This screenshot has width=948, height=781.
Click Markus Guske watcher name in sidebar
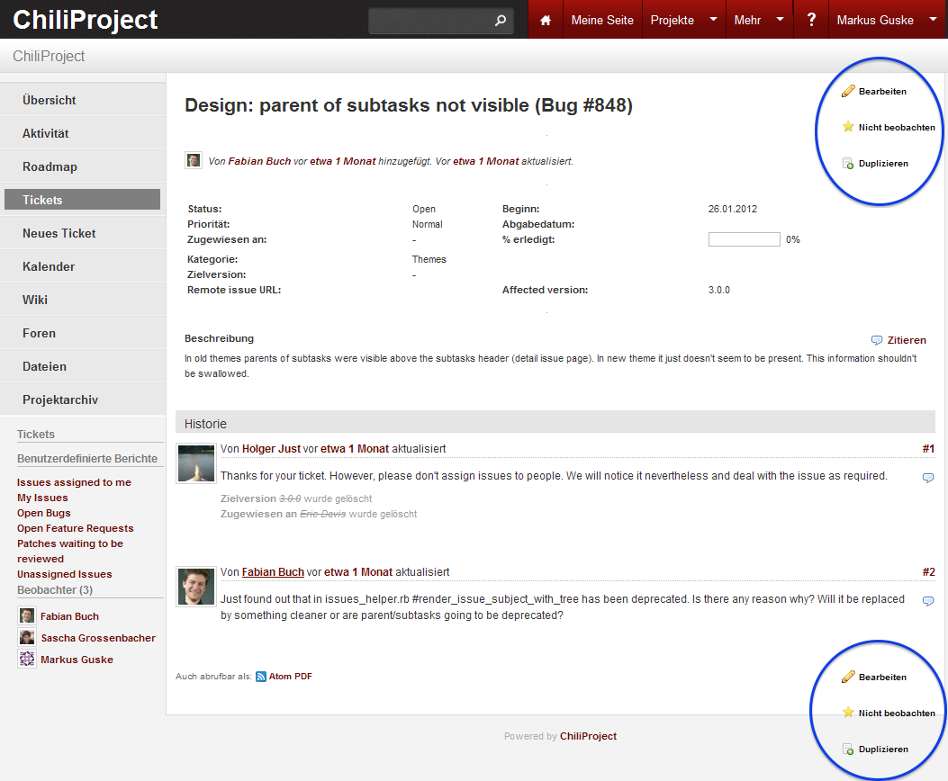77,660
